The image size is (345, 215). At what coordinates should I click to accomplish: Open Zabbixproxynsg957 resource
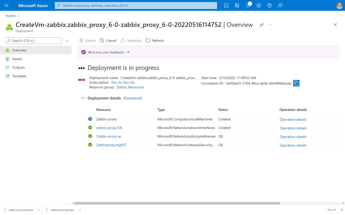(x=111, y=145)
